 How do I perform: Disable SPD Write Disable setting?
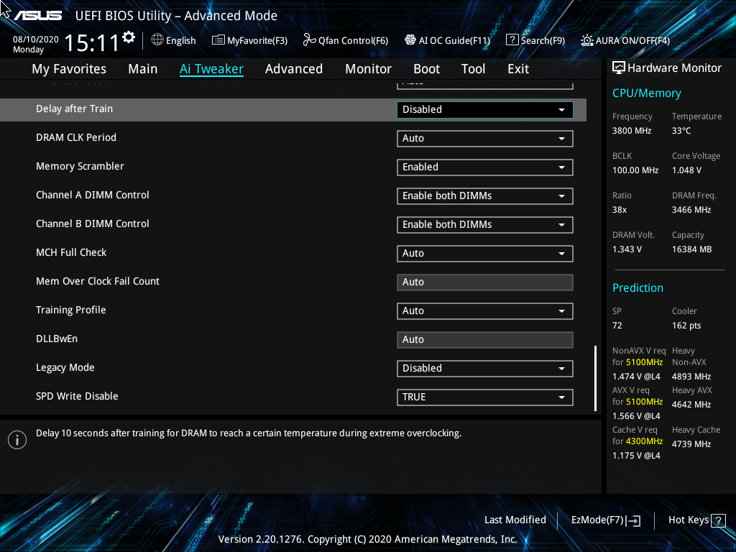(x=484, y=397)
